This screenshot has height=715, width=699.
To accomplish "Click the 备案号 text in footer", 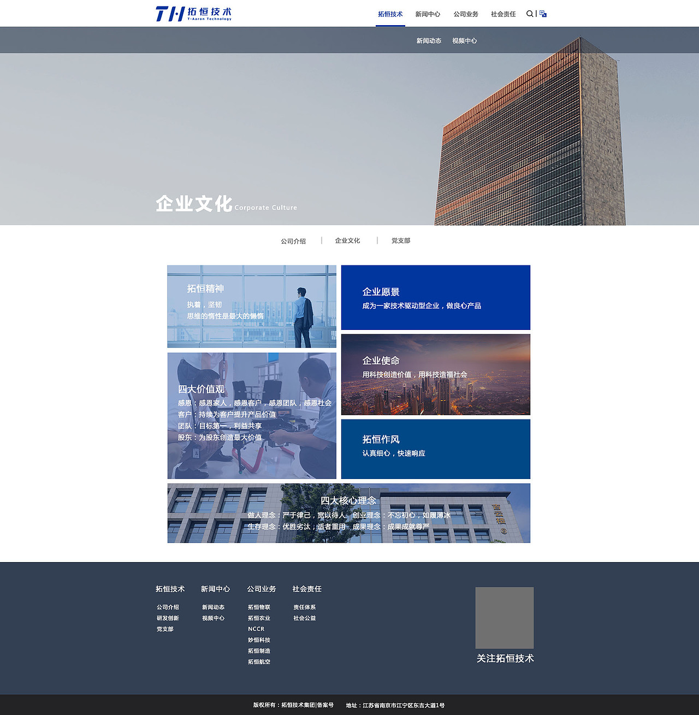I will pos(325,705).
